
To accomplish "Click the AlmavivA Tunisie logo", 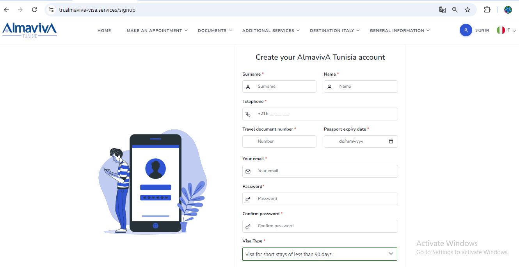I will tap(29, 30).
